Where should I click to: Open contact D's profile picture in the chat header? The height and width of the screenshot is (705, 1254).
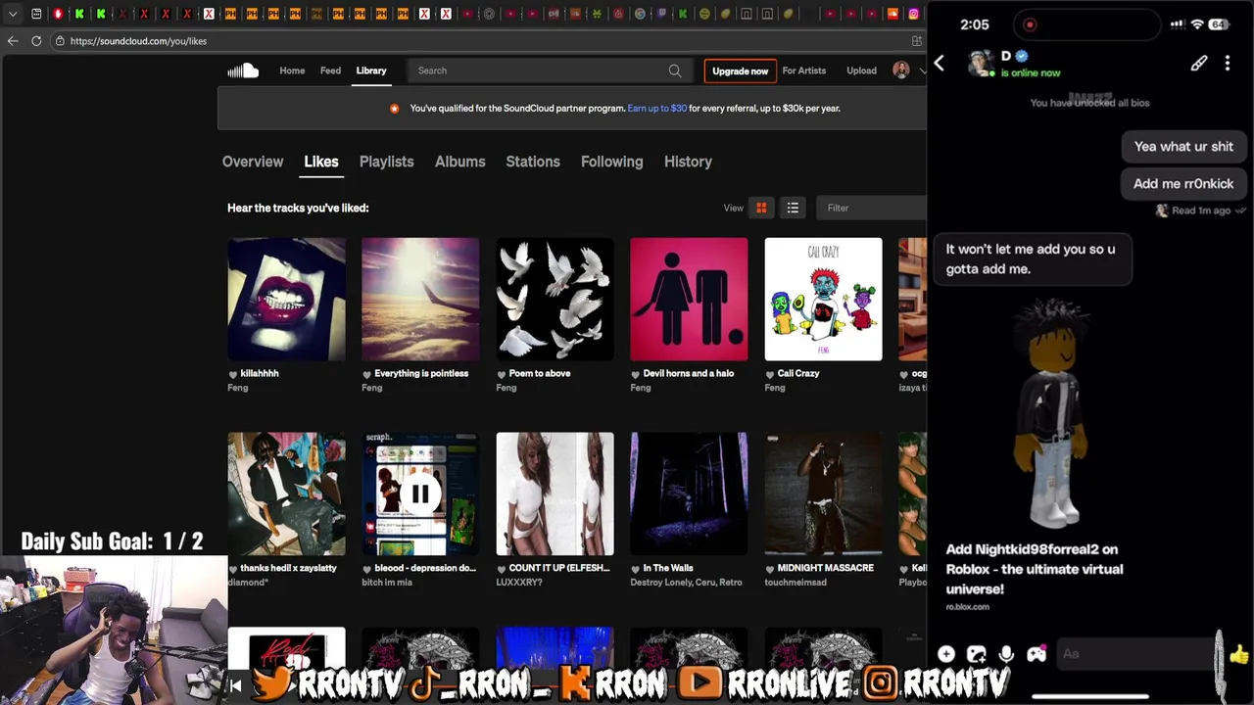coord(981,64)
